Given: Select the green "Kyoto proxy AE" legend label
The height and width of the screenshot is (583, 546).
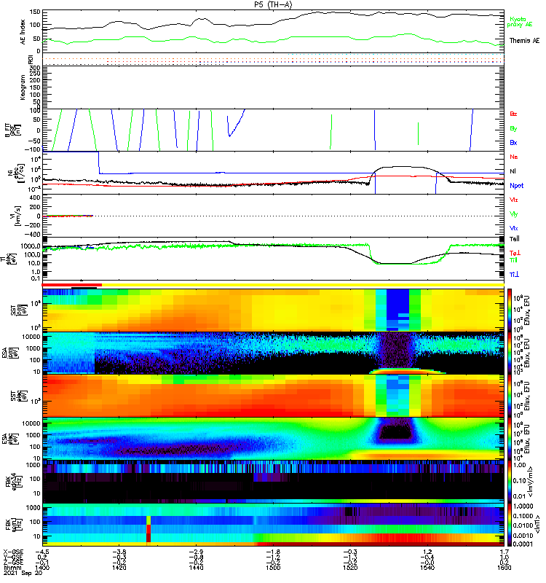Looking at the screenshot, I should click(x=520, y=22).
